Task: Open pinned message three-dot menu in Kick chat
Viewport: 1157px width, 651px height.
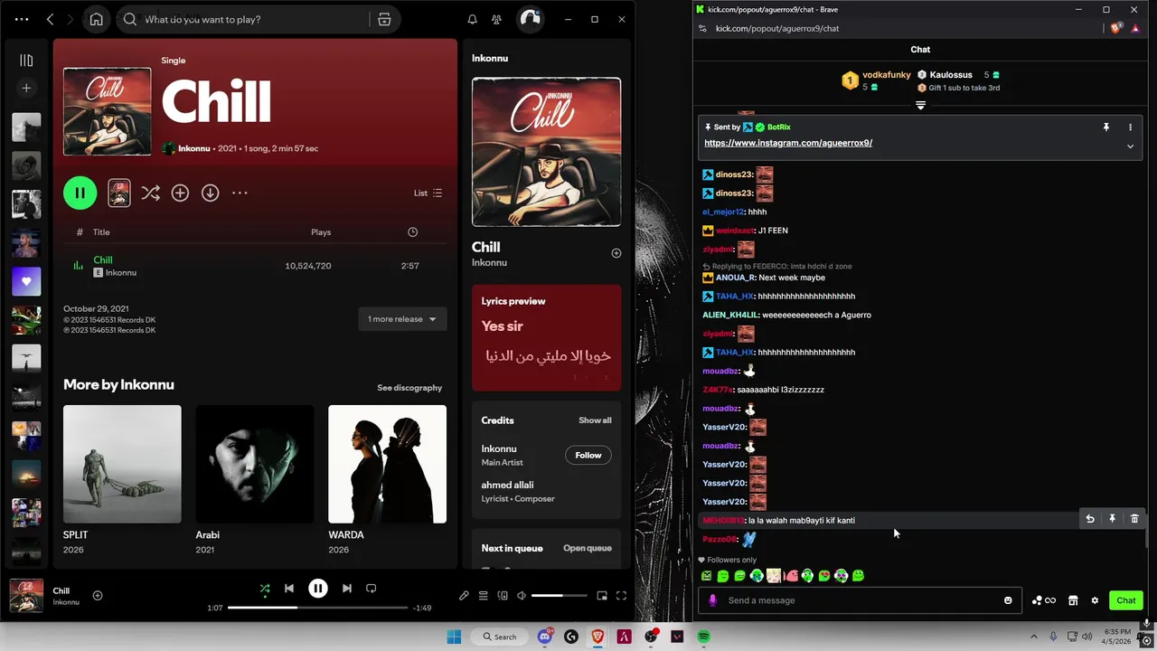Action: click(1130, 127)
